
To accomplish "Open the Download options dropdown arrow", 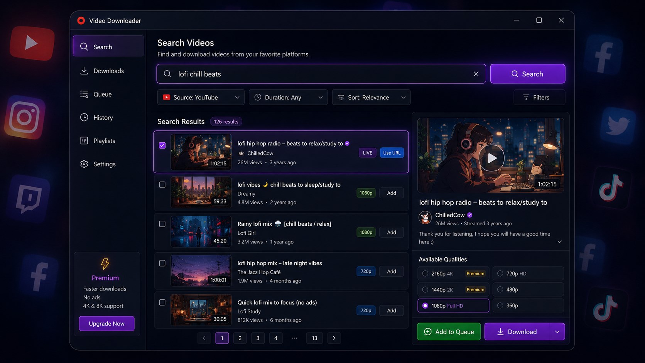I will click(557, 332).
